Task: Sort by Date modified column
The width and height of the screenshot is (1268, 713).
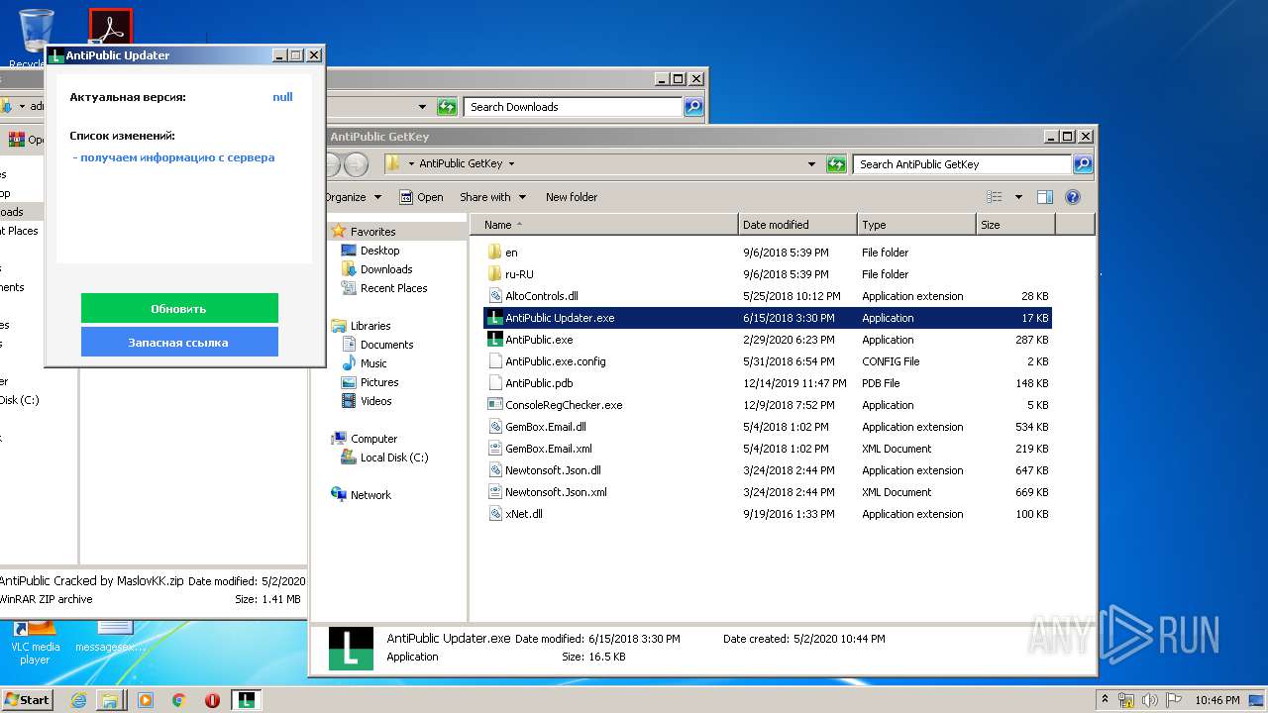Action: 797,225
